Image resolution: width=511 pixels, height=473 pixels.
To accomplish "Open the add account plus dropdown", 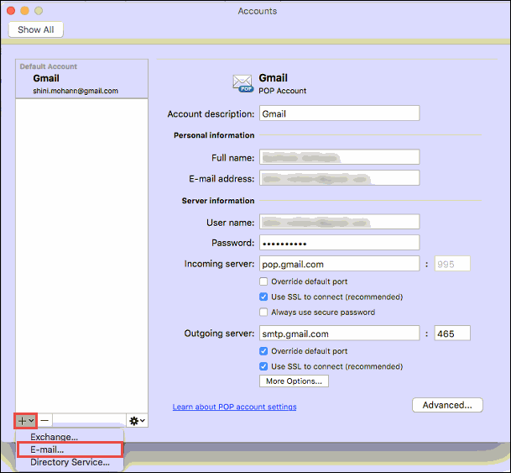I will click(x=26, y=421).
